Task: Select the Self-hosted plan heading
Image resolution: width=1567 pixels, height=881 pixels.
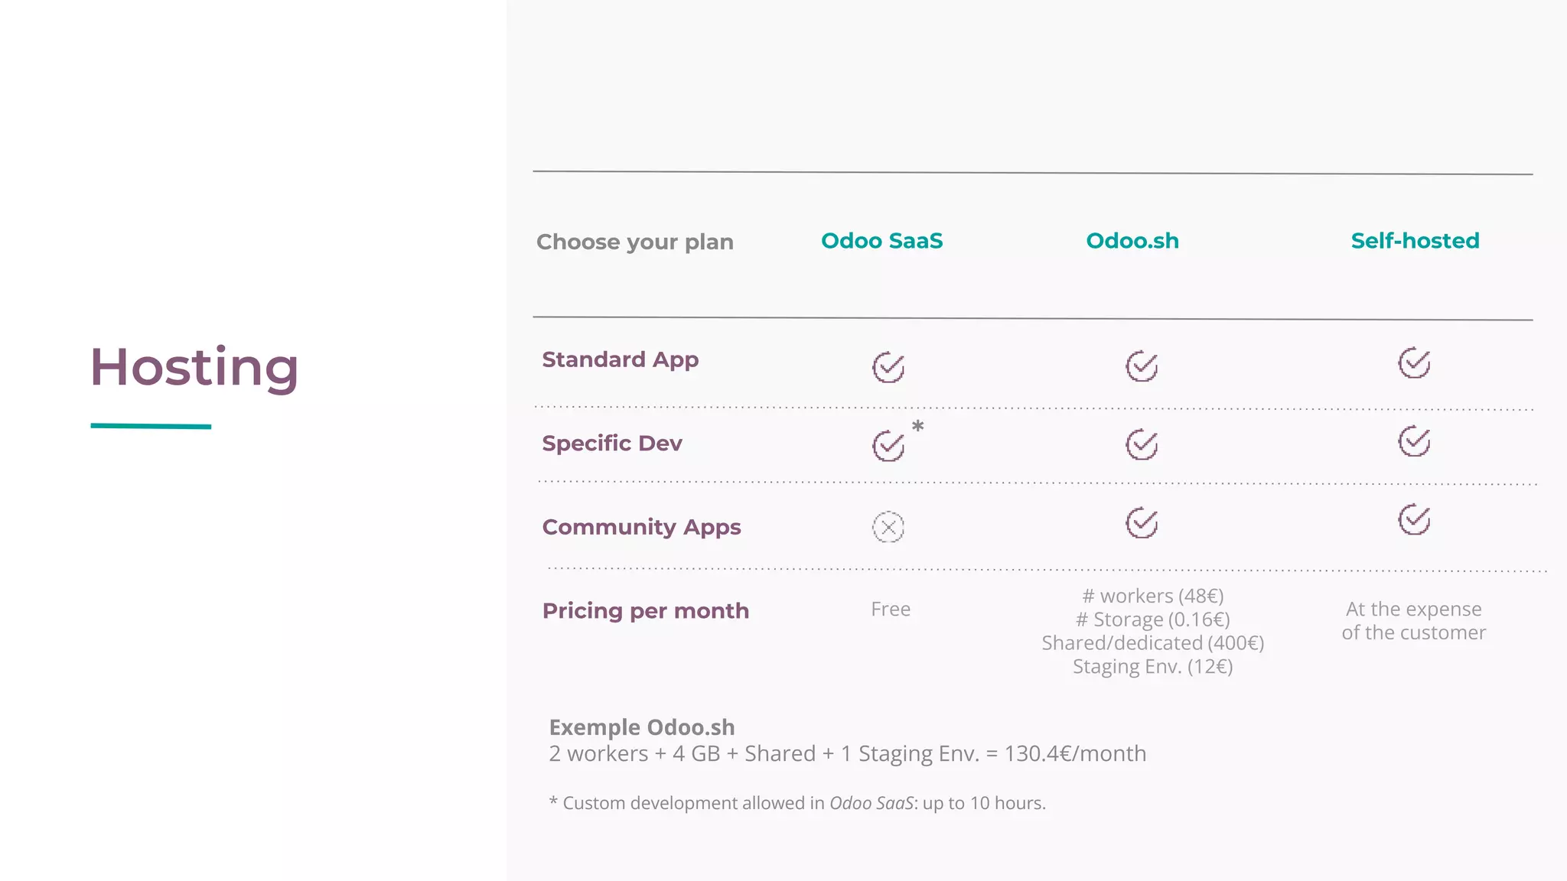Action: tap(1415, 241)
